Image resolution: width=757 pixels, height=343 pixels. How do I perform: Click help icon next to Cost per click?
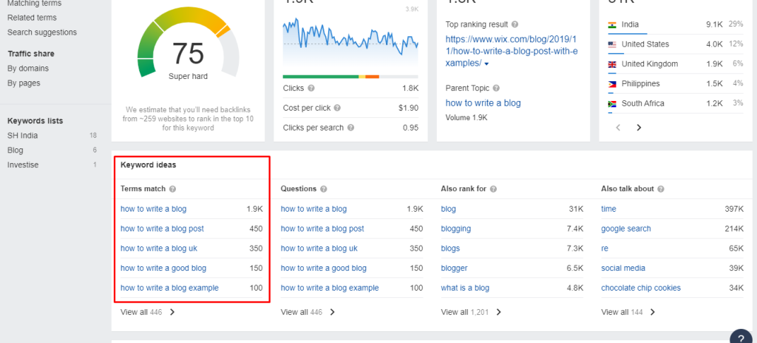(337, 108)
